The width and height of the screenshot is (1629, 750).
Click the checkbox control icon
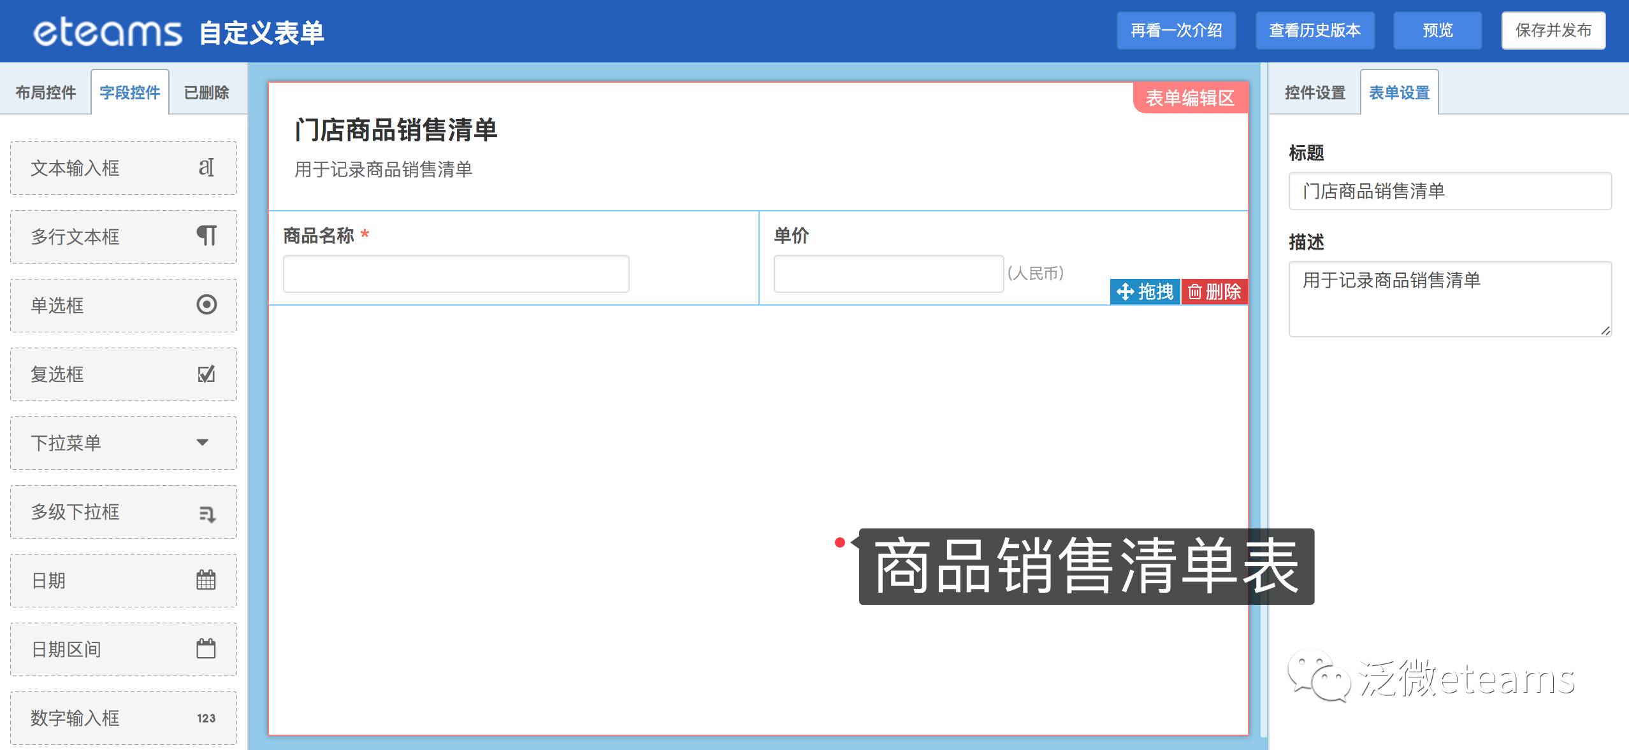(206, 374)
